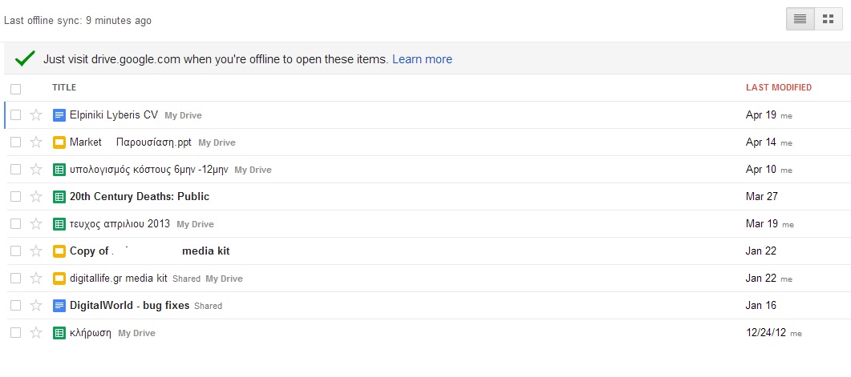
Task: Sort by Last Modified column header
Action: click(x=778, y=88)
